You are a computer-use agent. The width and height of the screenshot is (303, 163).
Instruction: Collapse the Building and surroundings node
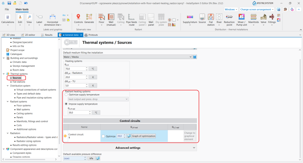pos(4,58)
